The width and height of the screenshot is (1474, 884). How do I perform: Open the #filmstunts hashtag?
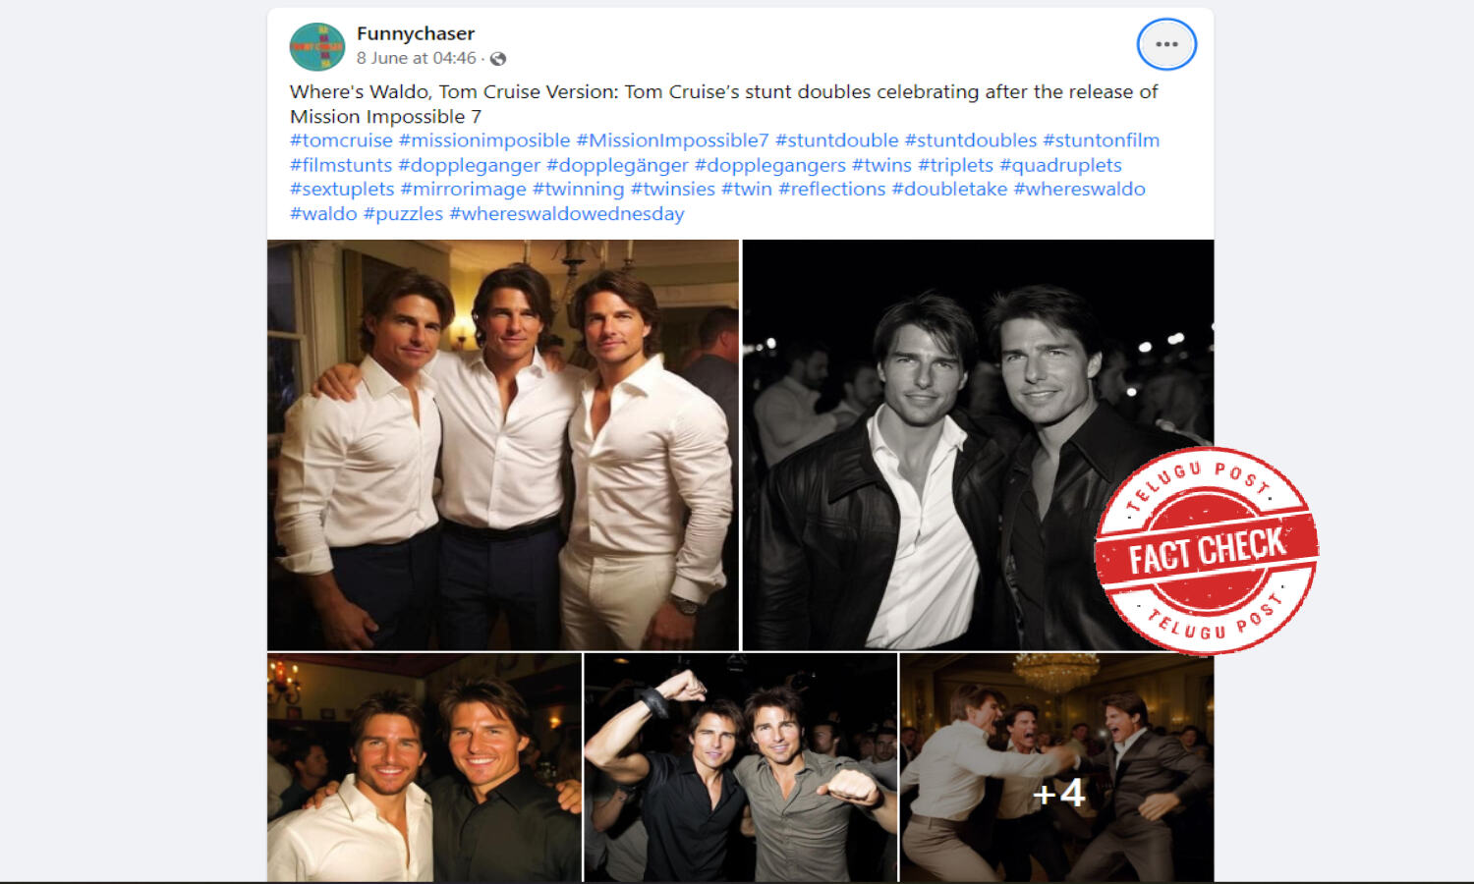(341, 165)
